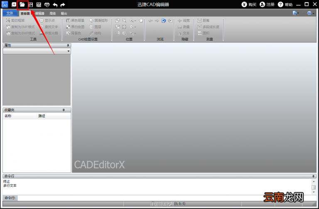
Task: Pin the 命令行 command line panel
Action: coord(313,176)
